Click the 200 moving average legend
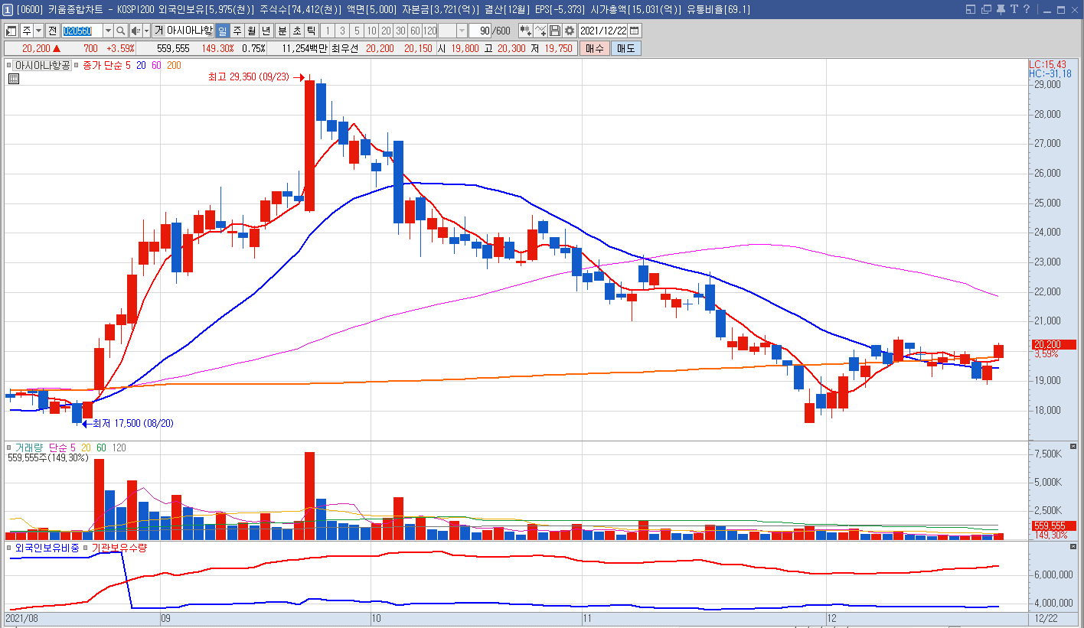 pos(174,66)
